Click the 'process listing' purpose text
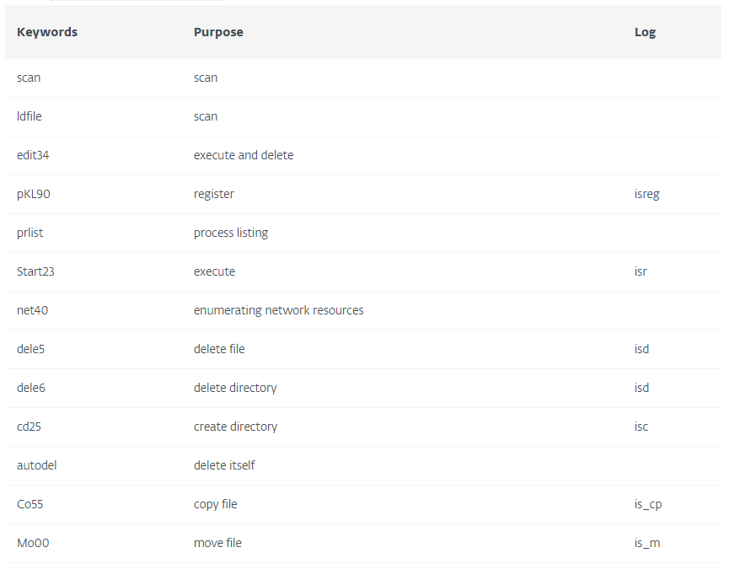The width and height of the screenshot is (729, 569). 231,233
